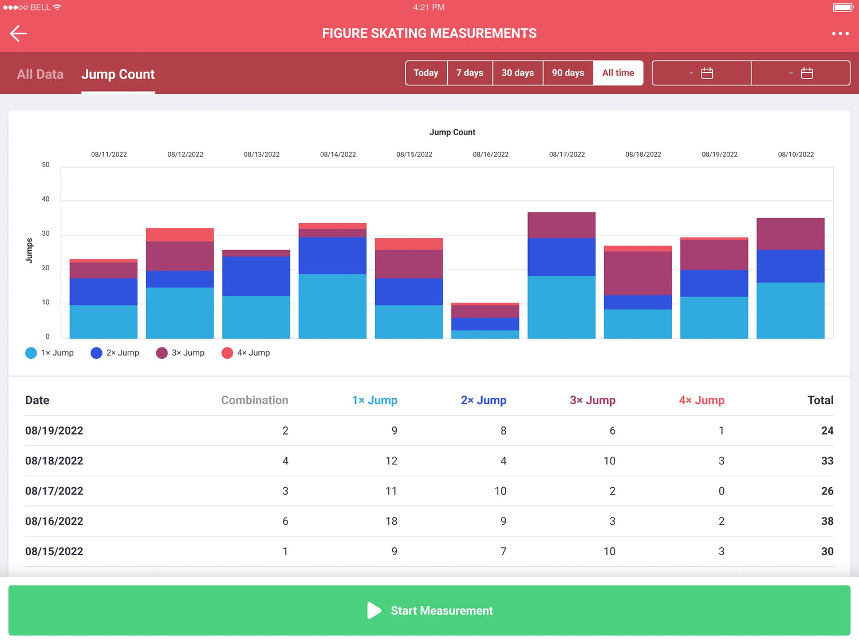Viewport: 859px width, 644px height.
Task: Filter data to Today
Action: pyautogui.click(x=426, y=73)
